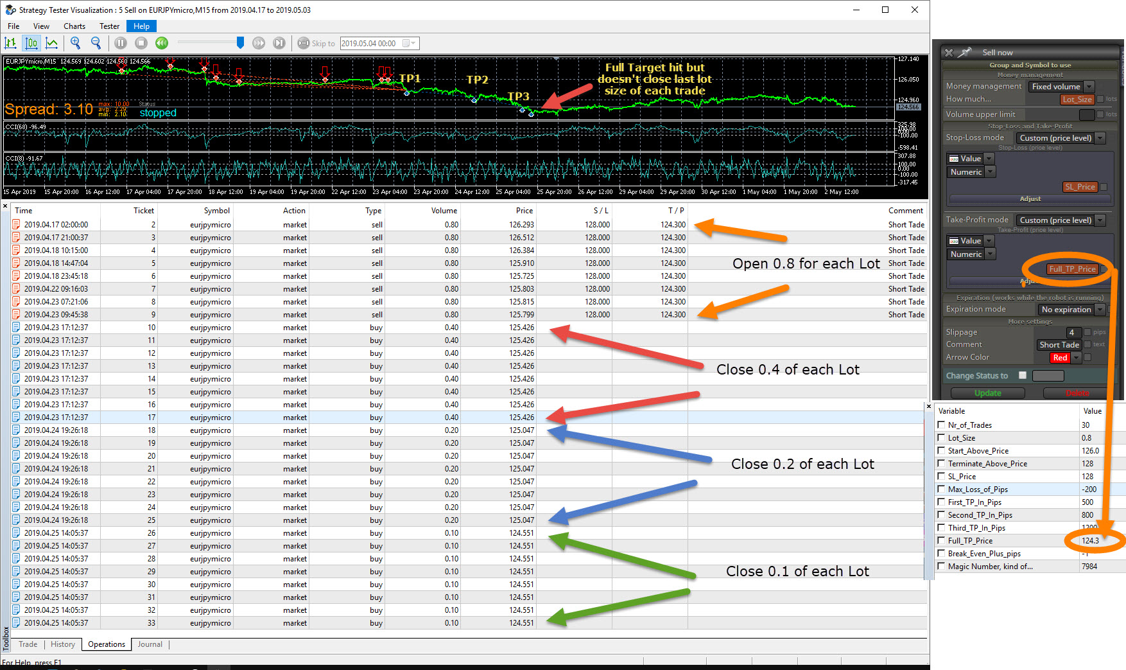Open the Help menu
The width and height of the screenshot is (1126, 670).
[x=142, y=26]
